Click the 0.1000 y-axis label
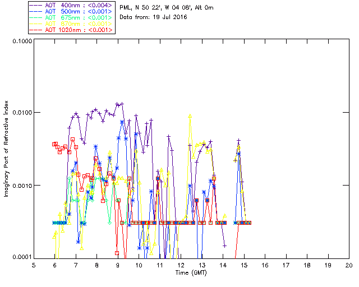Viewport: 359px width, 287px height. (22, 41)
